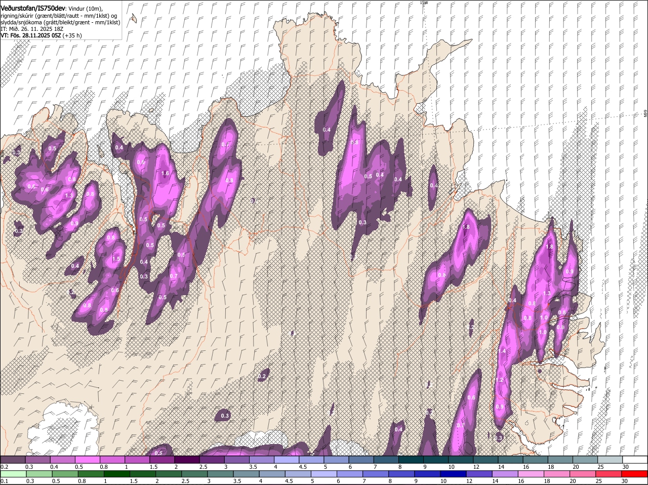Image resolution: width=648 pixels, height=485 pixels.
Task: Select the top-row legend swatch starting at 14
Action: click(x=510, y=460)
